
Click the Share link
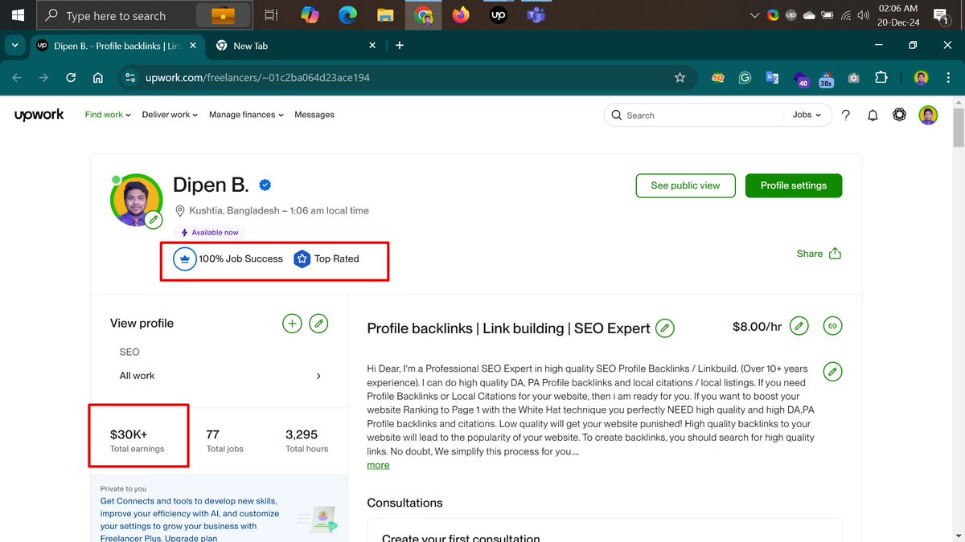(810, 254)
